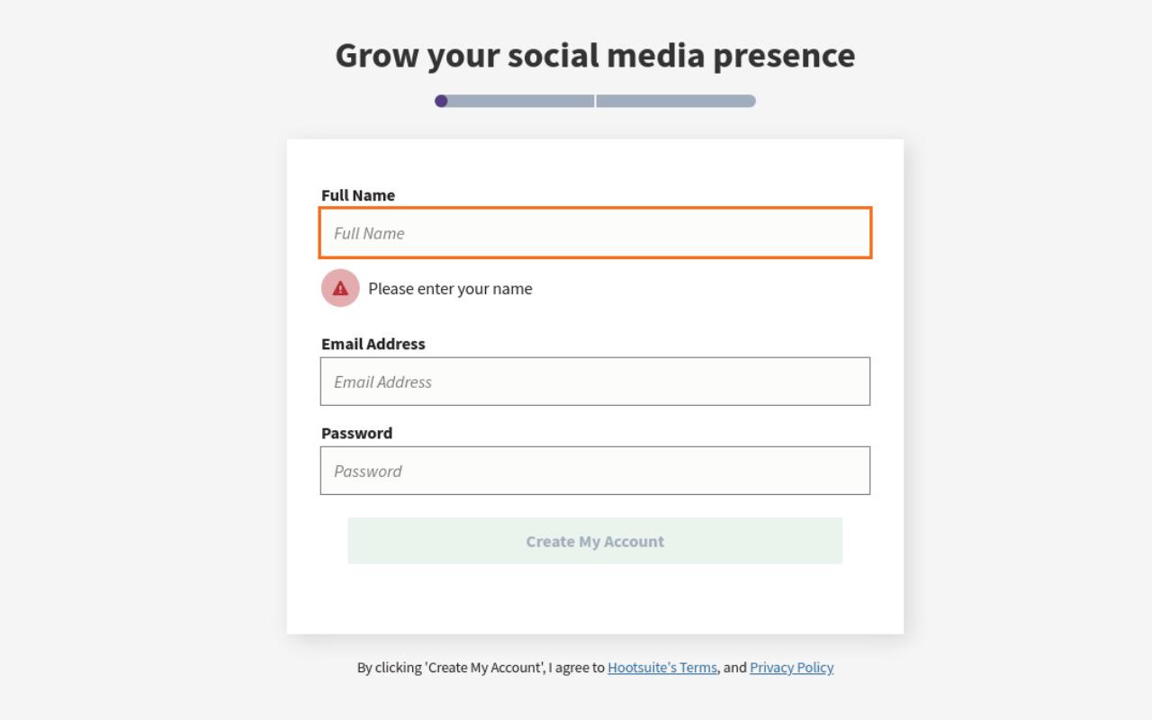Click the bold 'Email Address' label
This screenshot has height=720, width=1152.
[x=373, y=344]
